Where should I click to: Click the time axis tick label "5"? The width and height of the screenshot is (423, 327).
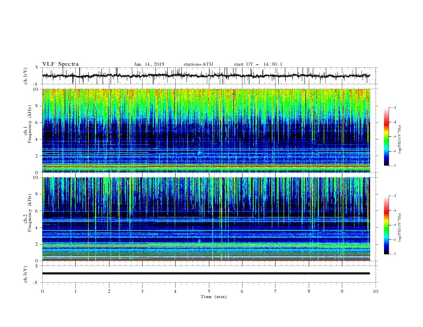(209, 291)
